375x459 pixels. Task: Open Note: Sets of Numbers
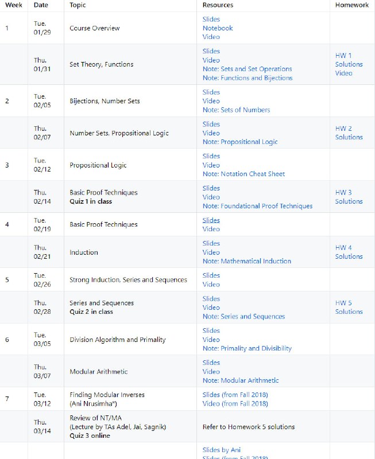(236, 110)
